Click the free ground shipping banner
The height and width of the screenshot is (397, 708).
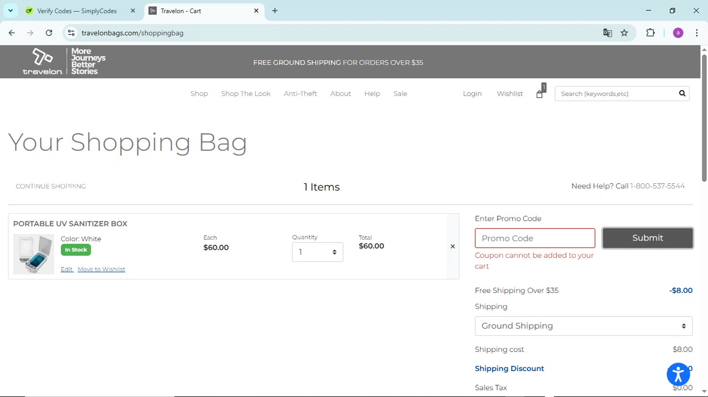pyautogui.click(x=338, y=63)
